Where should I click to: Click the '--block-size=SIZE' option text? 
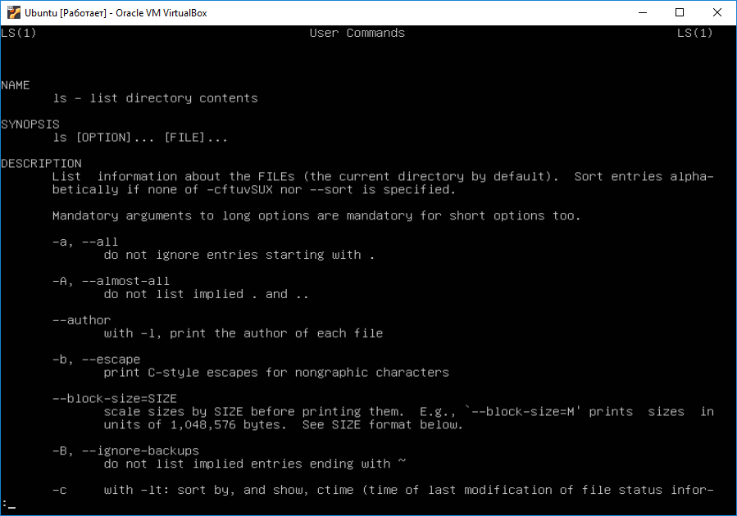tap(115, 399)
